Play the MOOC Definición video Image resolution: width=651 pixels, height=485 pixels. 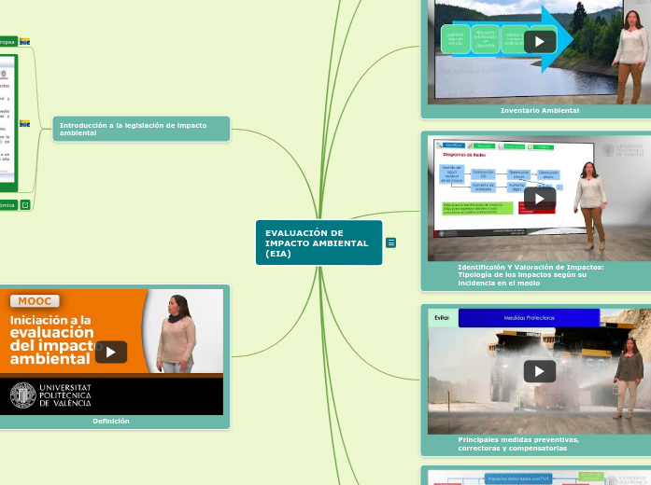pyautogui.click(x=110, y=352)
